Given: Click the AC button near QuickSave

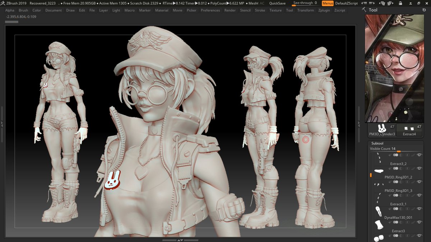Looking at the screenshot, I should [262, 3].
